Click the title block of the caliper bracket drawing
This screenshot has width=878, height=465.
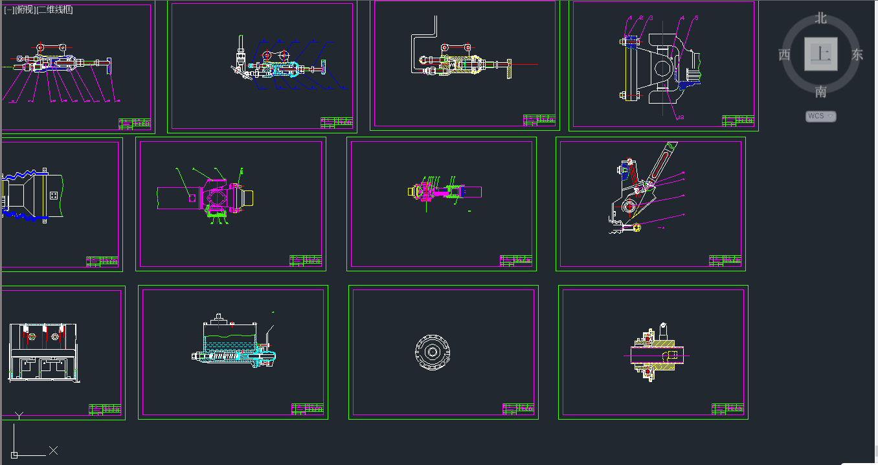pos(738,120)
